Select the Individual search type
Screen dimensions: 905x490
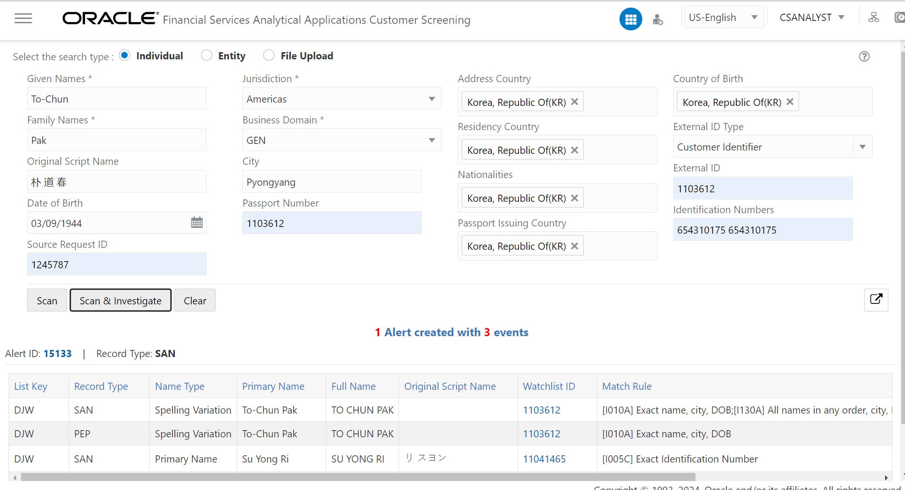pyautogui.click(x=124, y=55)
